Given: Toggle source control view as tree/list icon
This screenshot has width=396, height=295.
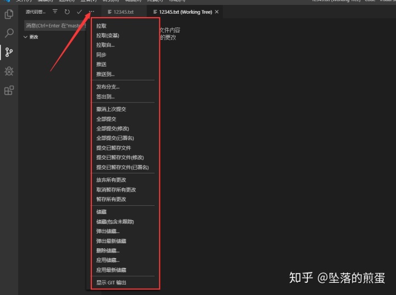Looking at the screenshot, I should point(55,12).
